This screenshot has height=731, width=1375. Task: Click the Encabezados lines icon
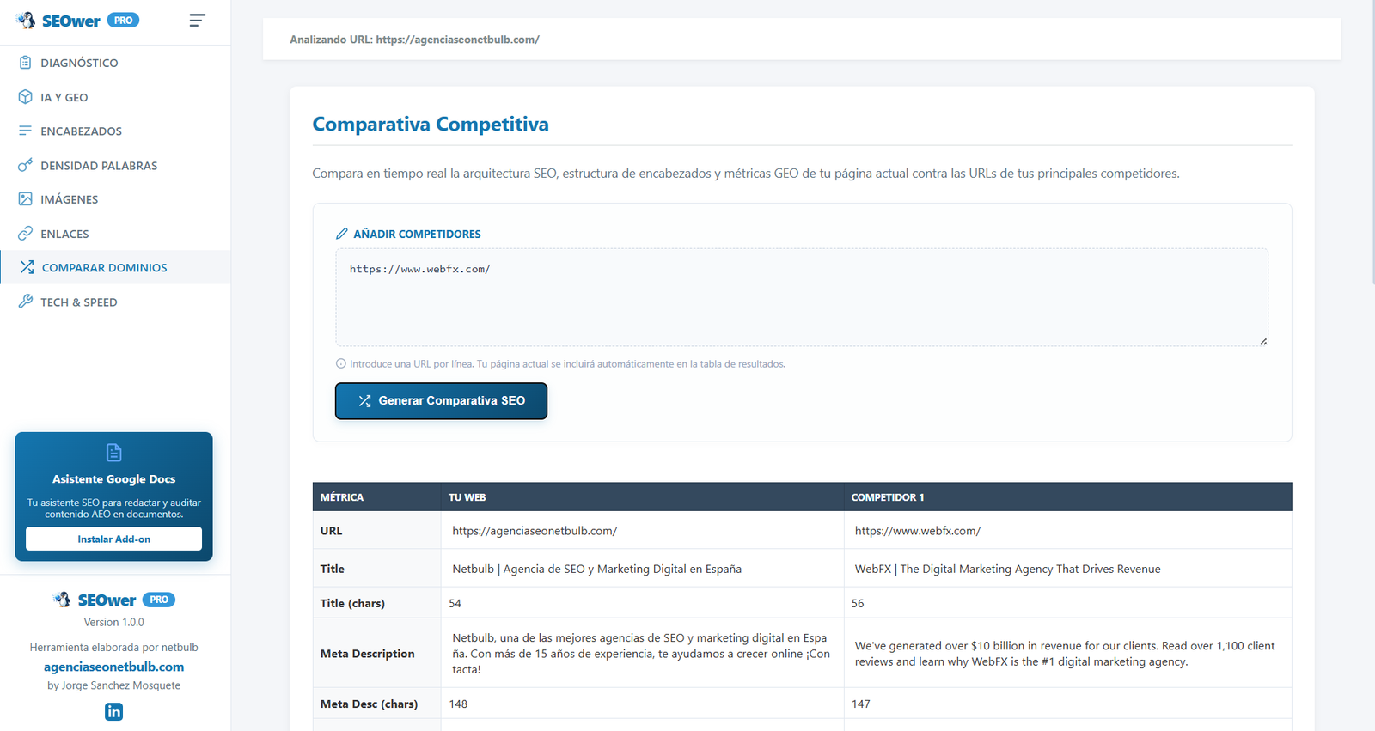pos(26,131)
